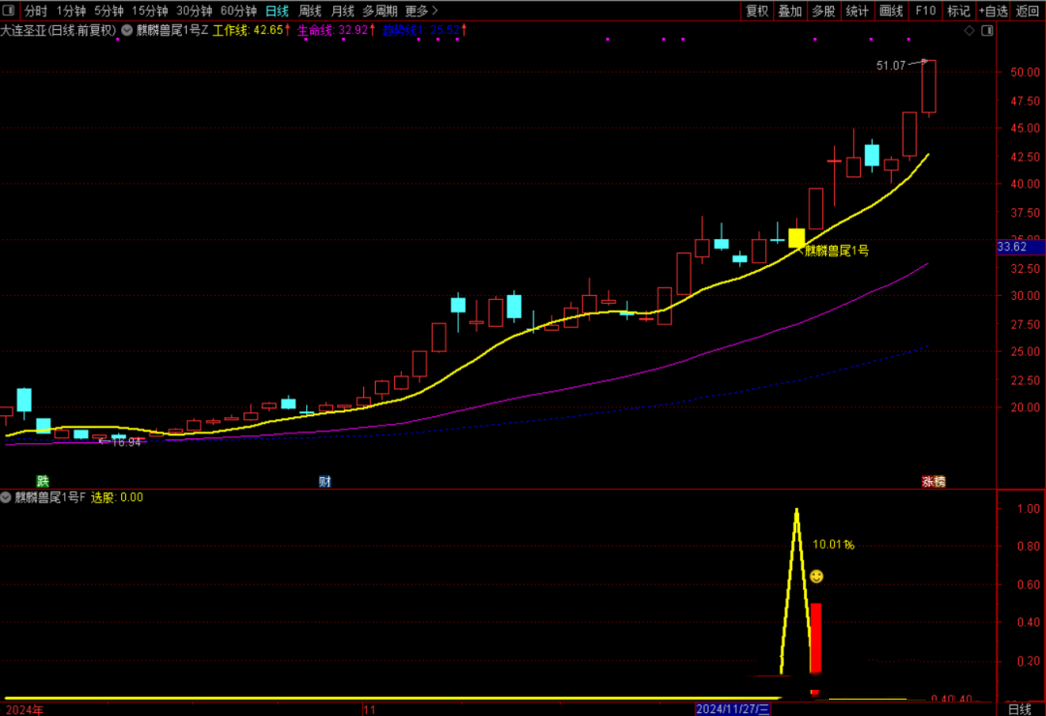Click the yellow 麒麟兽尾1号 signal candle
This screenshot has width=1046, height=716.
tap(796, 238)
